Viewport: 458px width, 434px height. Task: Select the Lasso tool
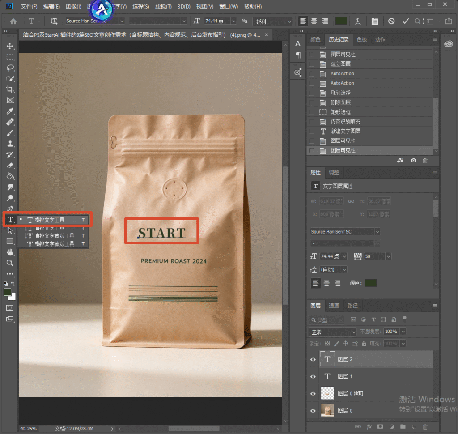(10, 68)
